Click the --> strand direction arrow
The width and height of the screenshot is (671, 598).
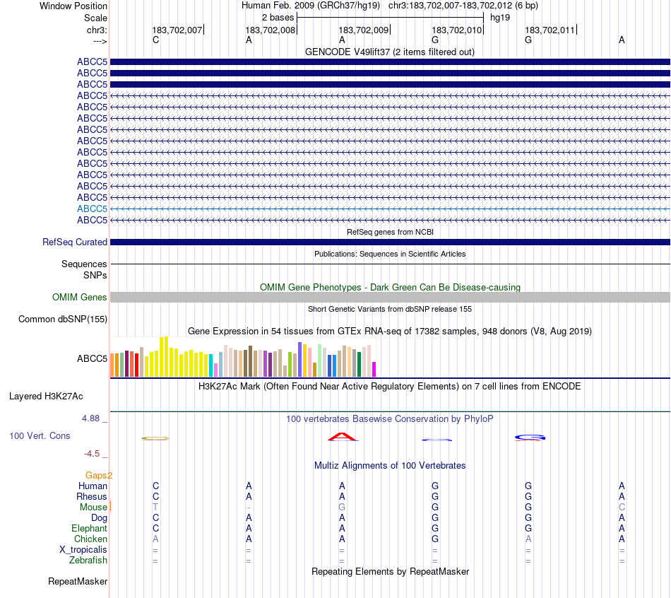point(100,41)
